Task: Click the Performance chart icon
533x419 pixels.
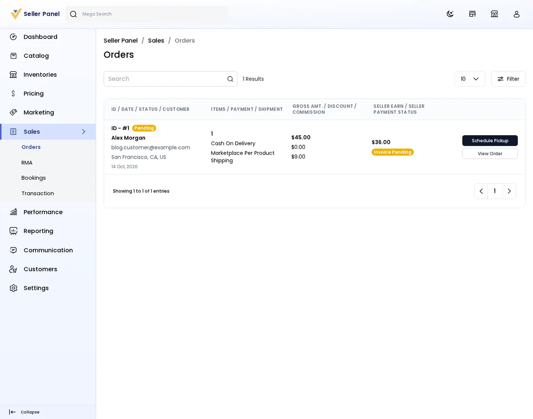Action: click(x=13, y=212)
